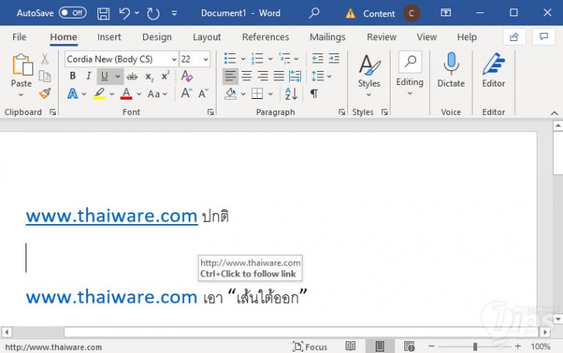Redo the last action
The height and width of the screenshot is (353, 563).
click(153, 14)
